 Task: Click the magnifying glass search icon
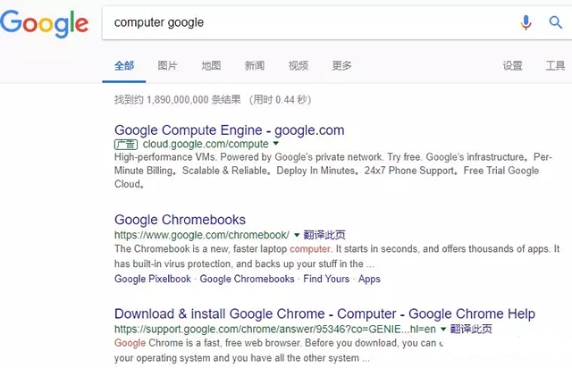click(x=555, y=22)
